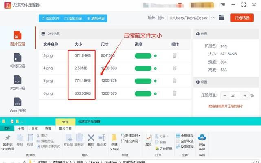This screenshot has height=163, width=261.
Task: Click the 4.png progress bar
Action: [143, 68]
